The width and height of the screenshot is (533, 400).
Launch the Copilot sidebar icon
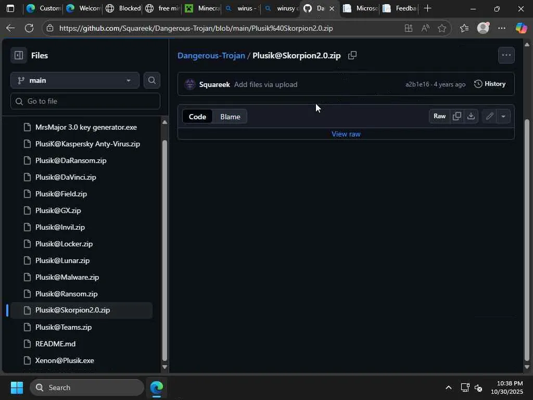(521, 28)
